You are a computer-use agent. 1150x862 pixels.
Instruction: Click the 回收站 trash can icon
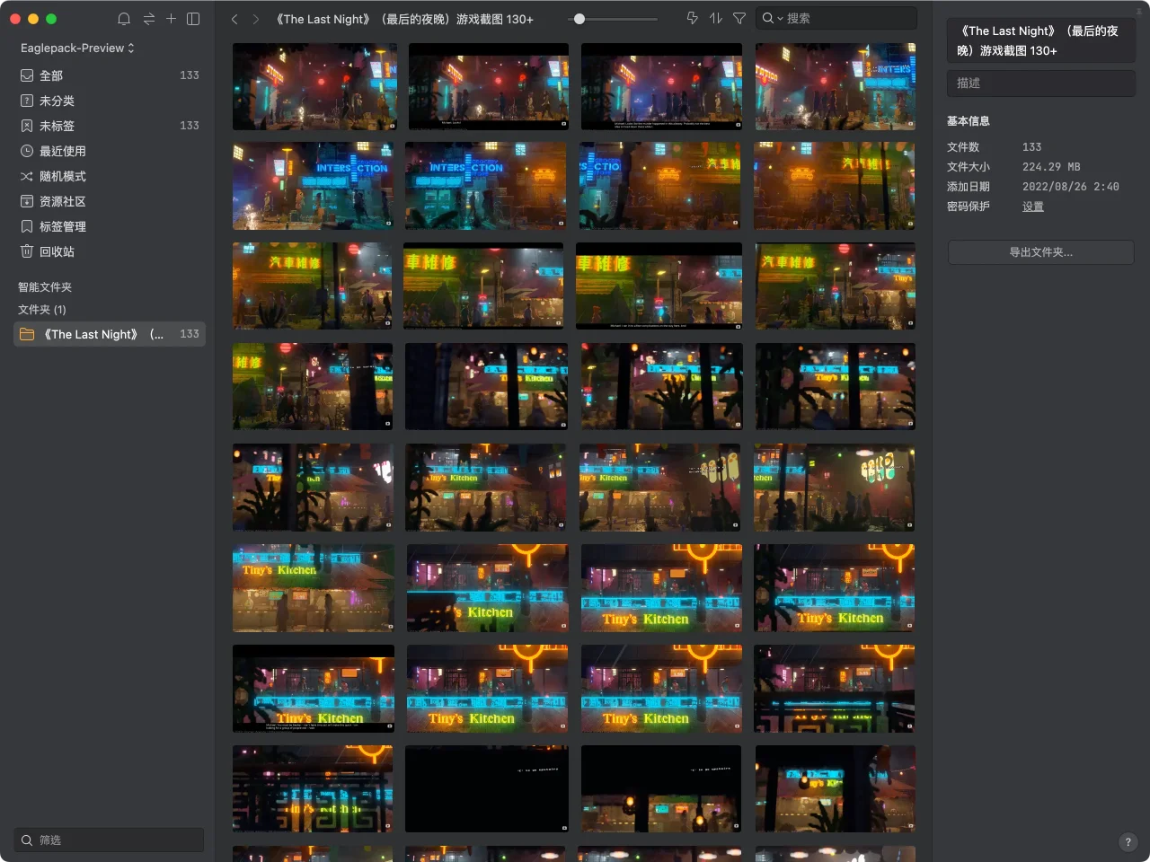(x=27, y=251)
